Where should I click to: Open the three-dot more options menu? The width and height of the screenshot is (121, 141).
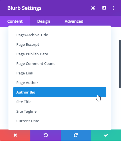(x=113, y=8)
